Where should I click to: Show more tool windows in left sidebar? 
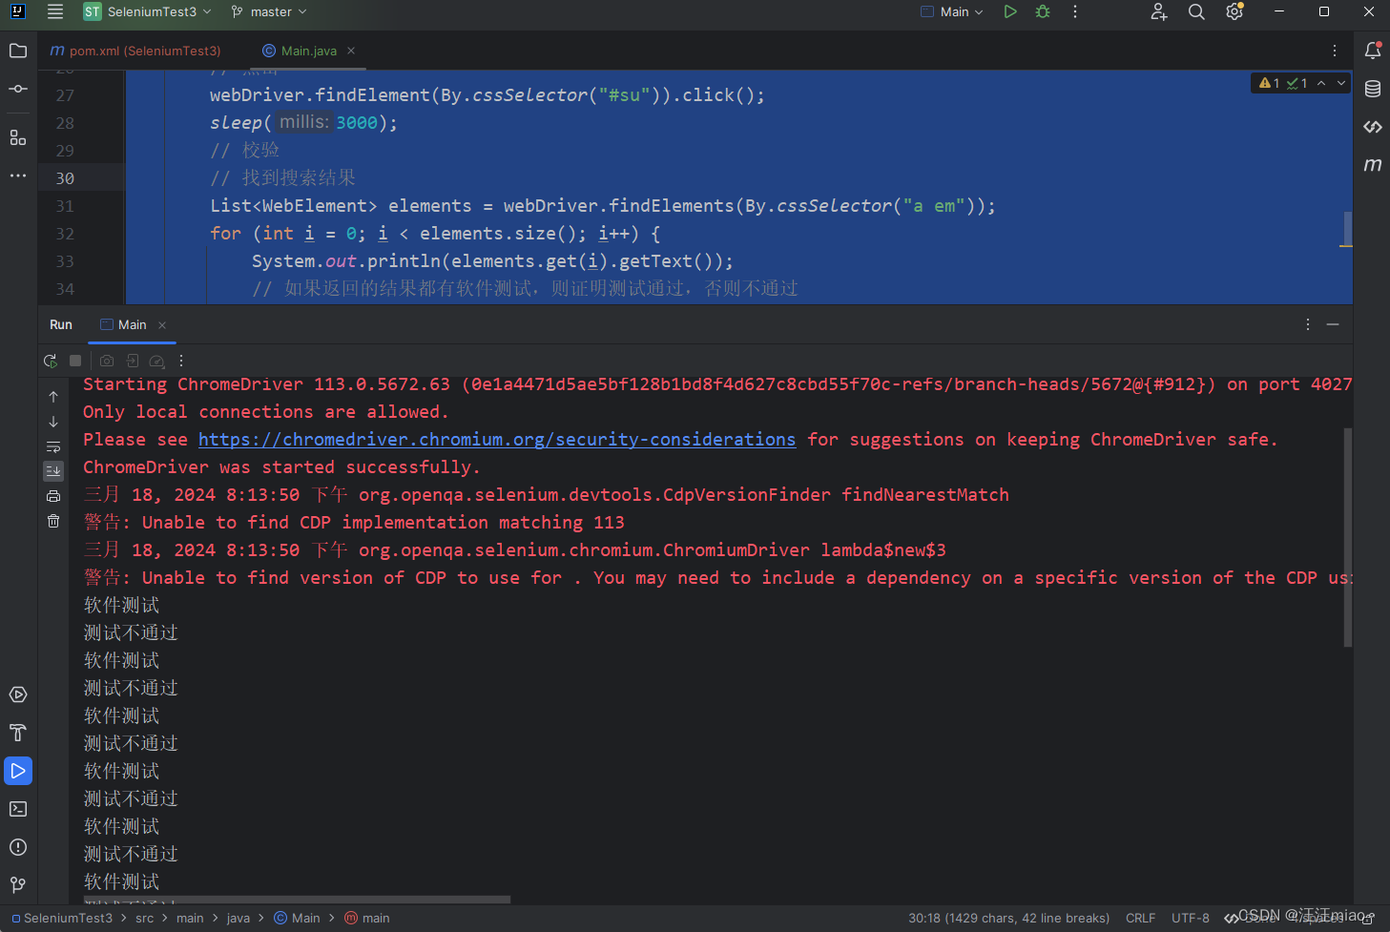point(18,176)
